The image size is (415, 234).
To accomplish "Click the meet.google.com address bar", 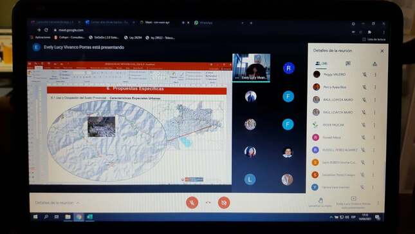I will tap(71, 30).
